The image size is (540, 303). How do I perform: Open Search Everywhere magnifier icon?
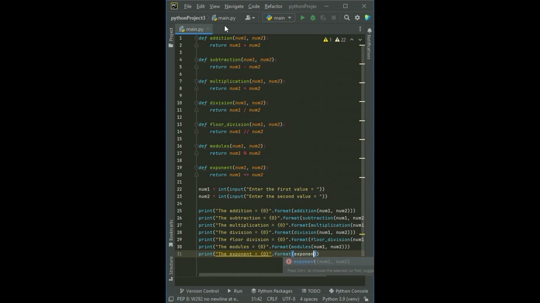[x=347, y=18]
